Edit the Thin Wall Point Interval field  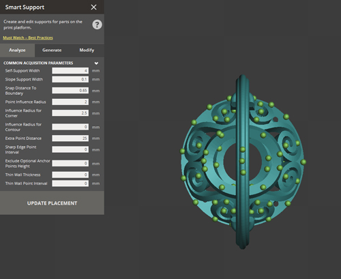tap(70, 183)
